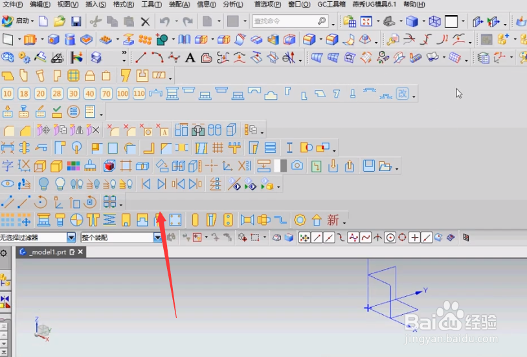Click the step-back playback arrow icon
Image resolution: width=527 pixels, height=357 pixels.
(146, 184)
